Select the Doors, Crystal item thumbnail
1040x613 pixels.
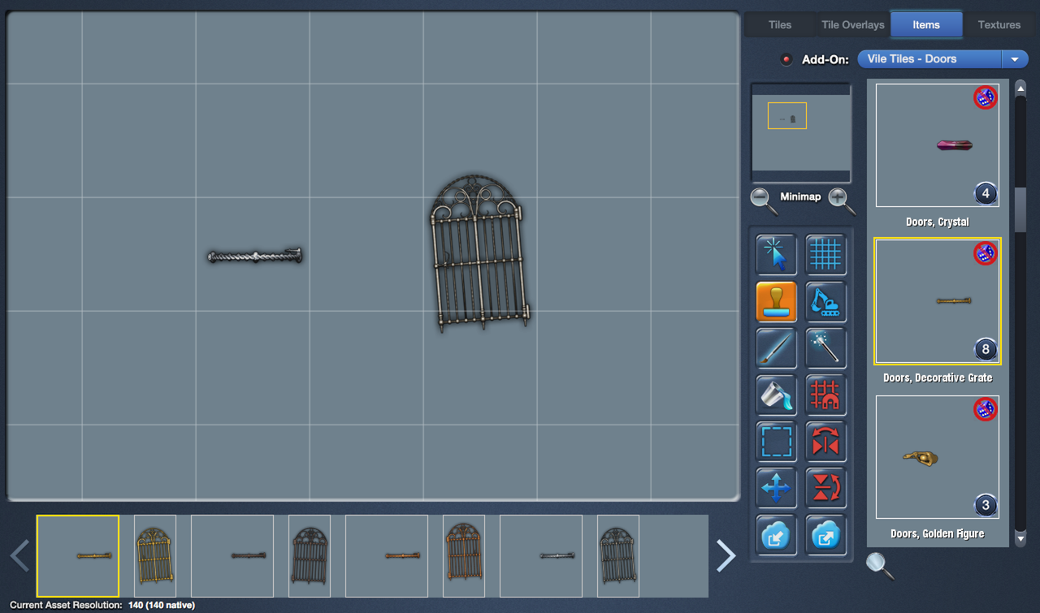[938, 145]
